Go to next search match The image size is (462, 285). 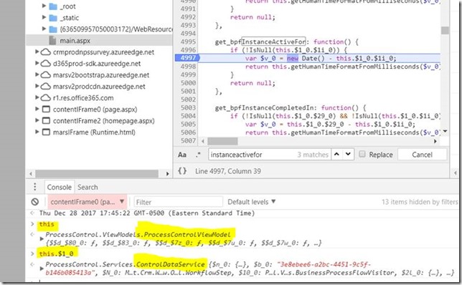pyautogui.click(x=348, y=154)
